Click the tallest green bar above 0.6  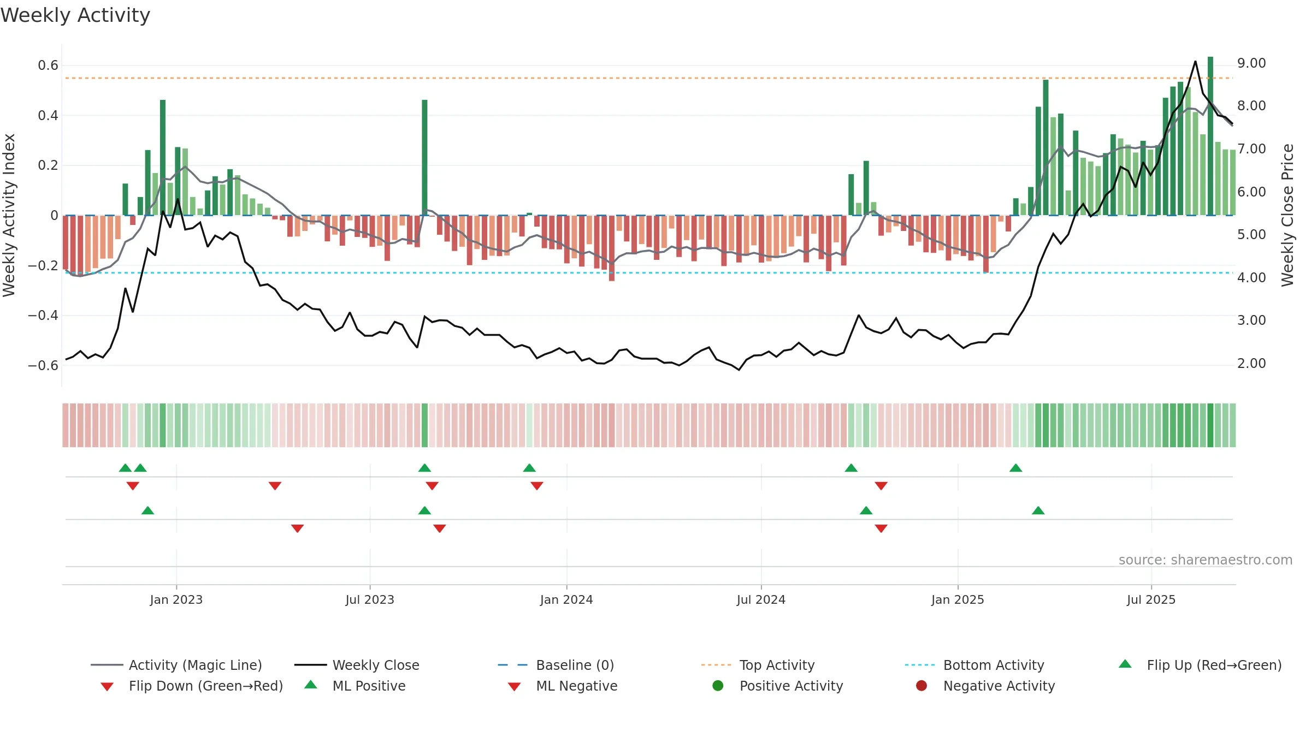(x=1210, y=136)
